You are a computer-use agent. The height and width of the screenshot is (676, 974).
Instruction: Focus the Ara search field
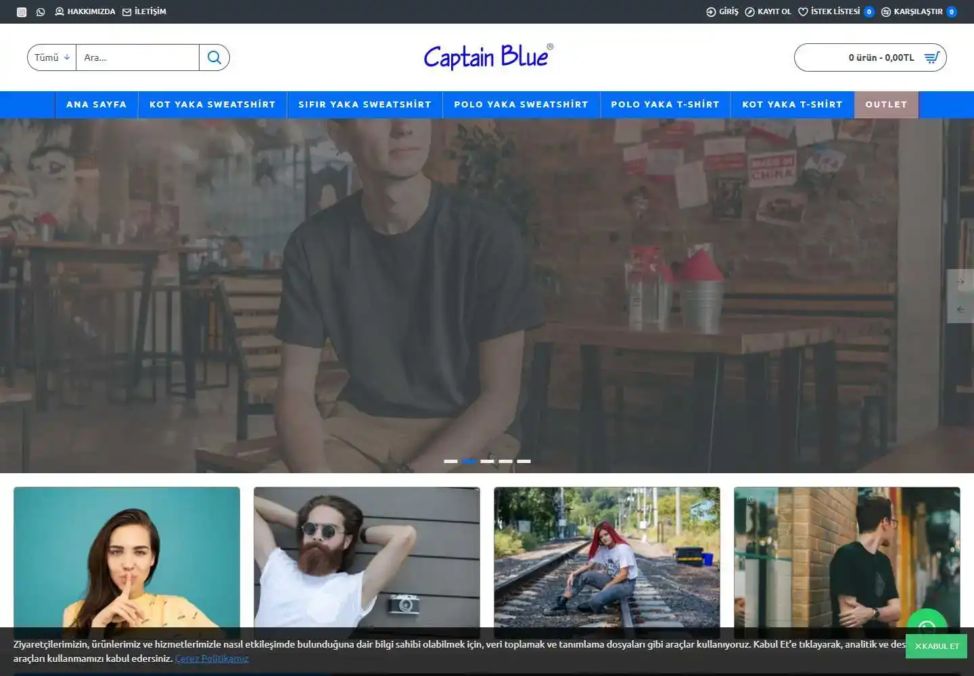point(138,57)
